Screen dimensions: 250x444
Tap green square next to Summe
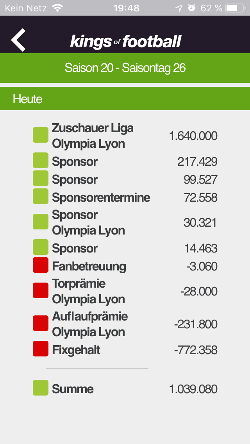[x=41, y=388]
